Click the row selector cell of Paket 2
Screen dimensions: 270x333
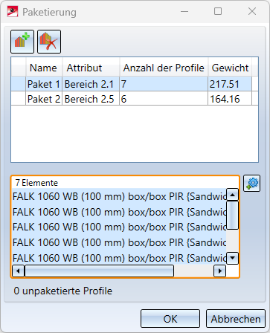pyautogui.click(x=19, y=99)
